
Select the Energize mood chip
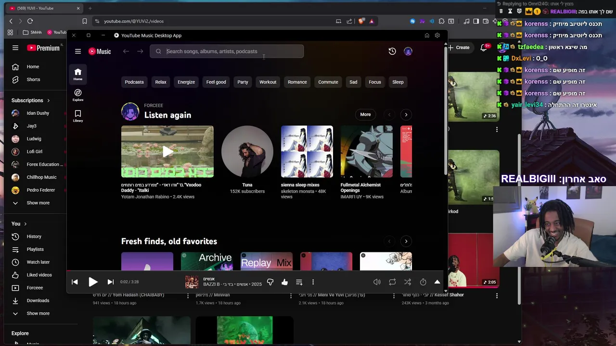coord(186,82)
